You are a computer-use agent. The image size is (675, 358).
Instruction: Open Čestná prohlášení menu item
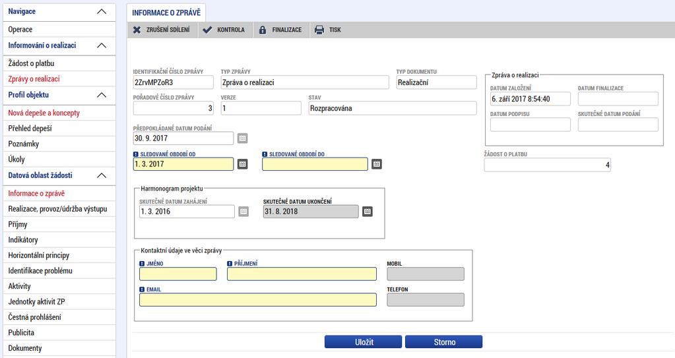[59, 317]
